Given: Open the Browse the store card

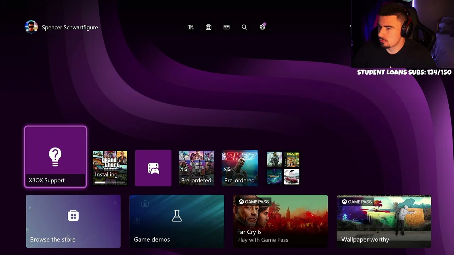Looking at the screenshot, I should (x=73, y=221).
